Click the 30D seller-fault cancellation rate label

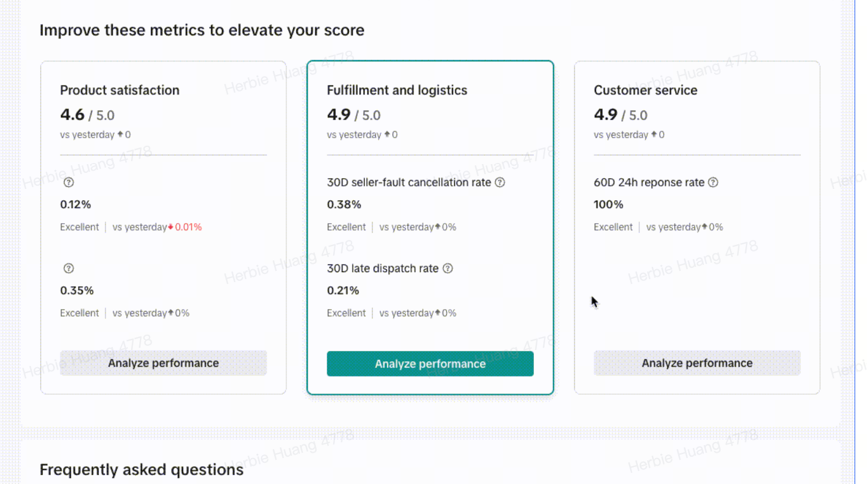[409, 182]
